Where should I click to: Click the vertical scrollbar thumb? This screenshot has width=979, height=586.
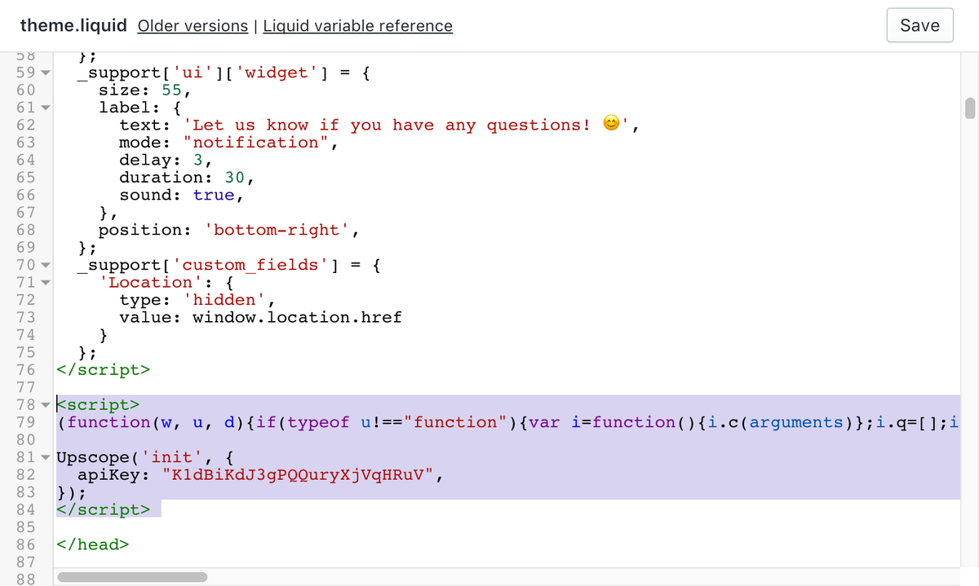point(970,108)
